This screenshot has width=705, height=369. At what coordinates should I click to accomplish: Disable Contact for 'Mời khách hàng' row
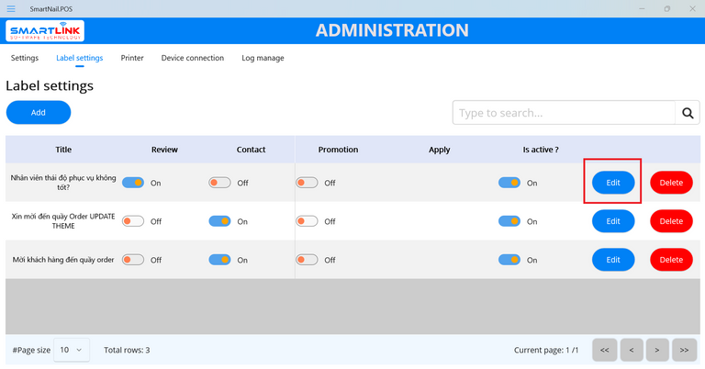coord(219,260)
